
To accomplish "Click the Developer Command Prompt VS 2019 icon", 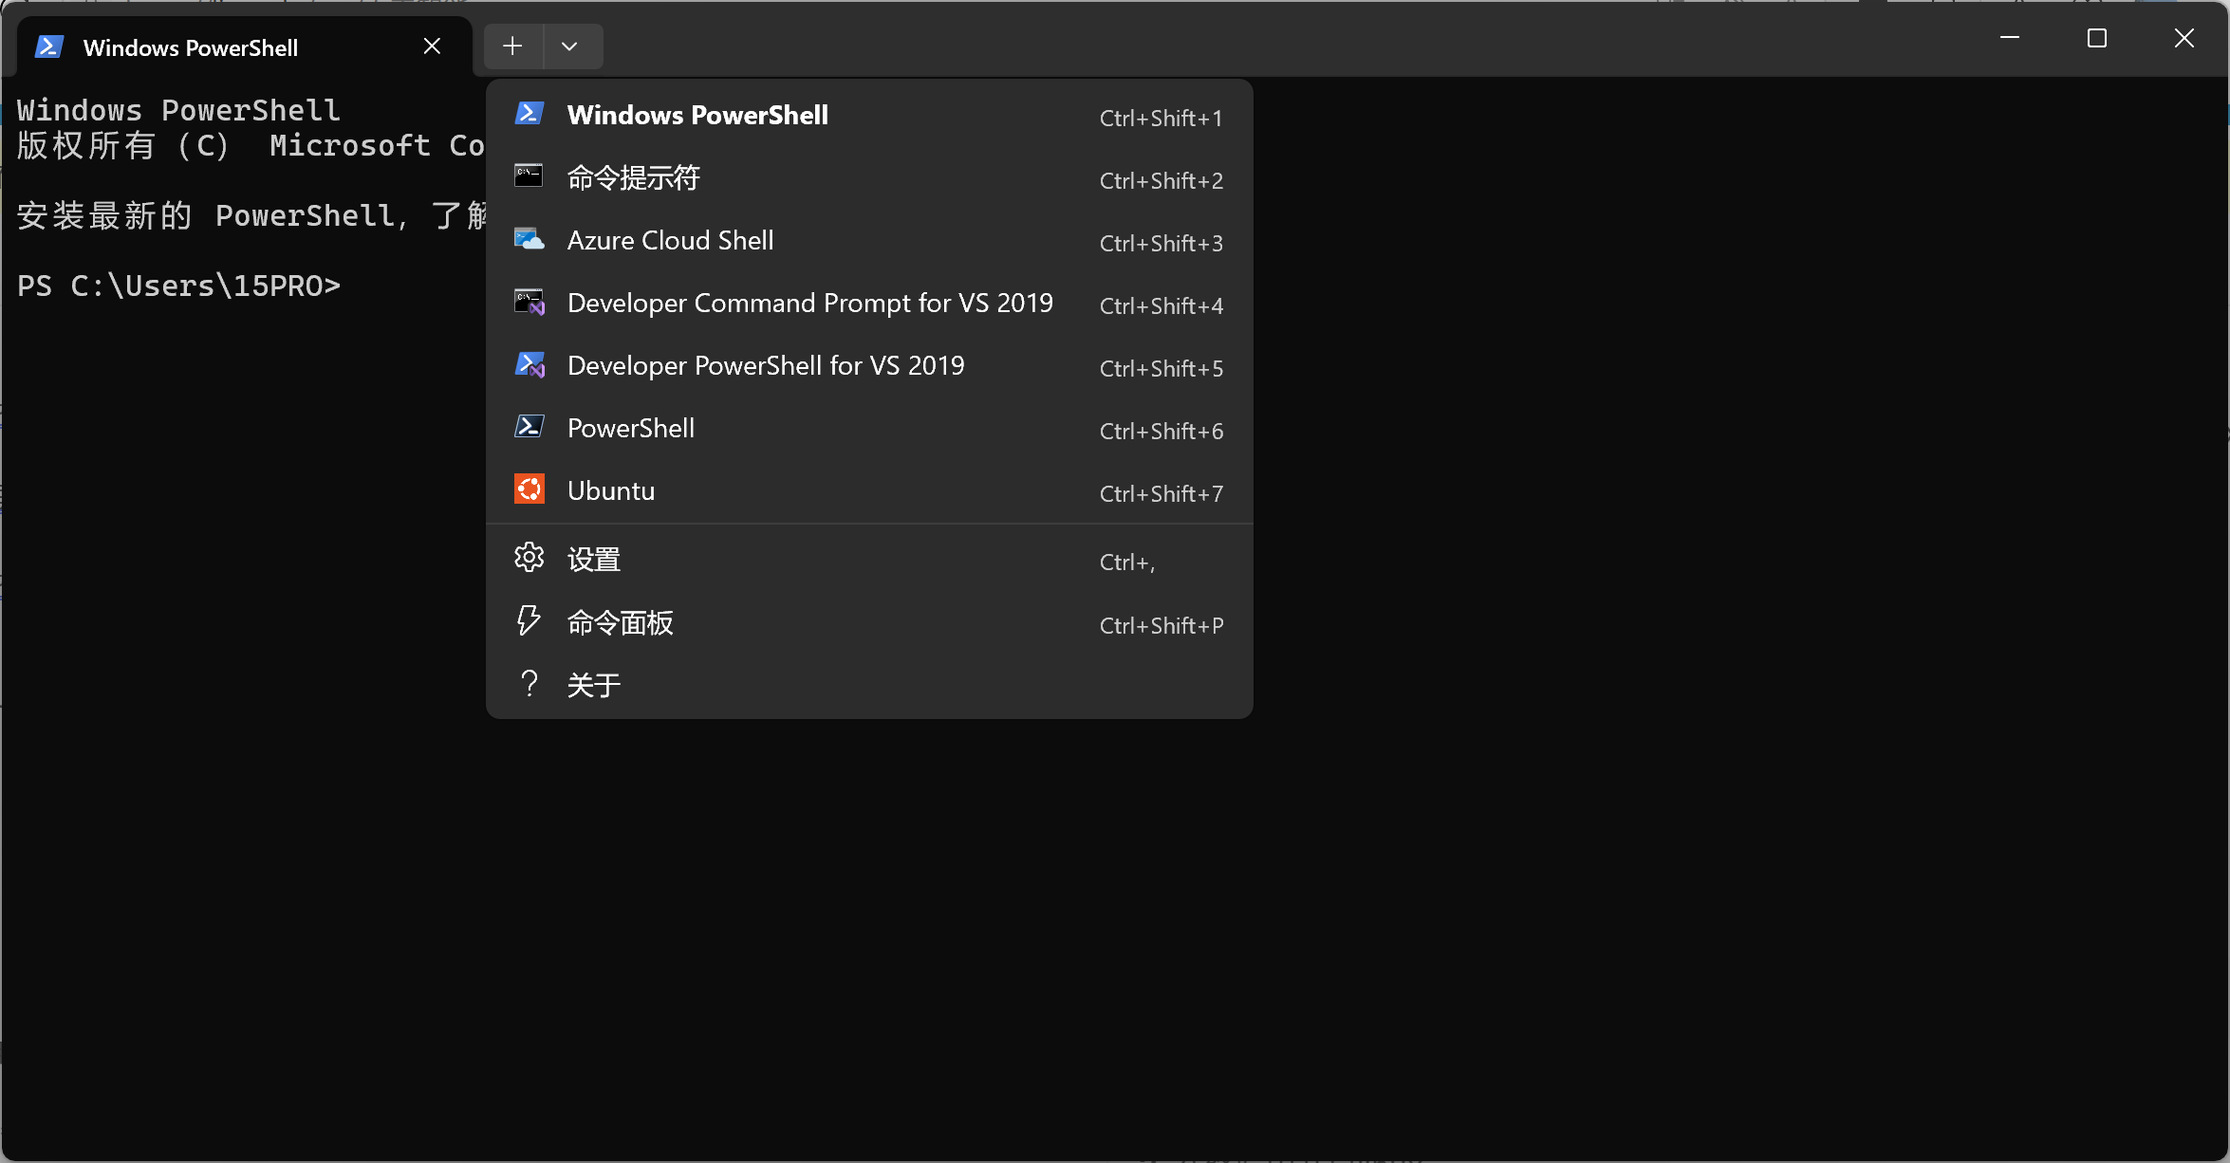I will coord(529,302).
